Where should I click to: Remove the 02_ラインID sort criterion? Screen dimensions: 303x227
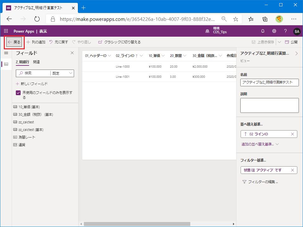point(292,134)
